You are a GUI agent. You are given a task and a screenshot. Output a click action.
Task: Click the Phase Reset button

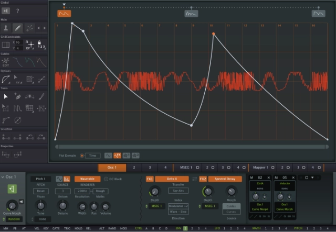(40, 191)
